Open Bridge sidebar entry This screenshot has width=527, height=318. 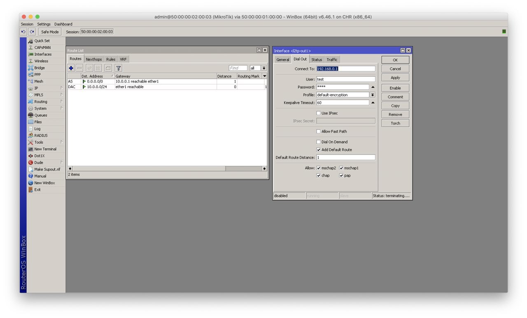40,68
